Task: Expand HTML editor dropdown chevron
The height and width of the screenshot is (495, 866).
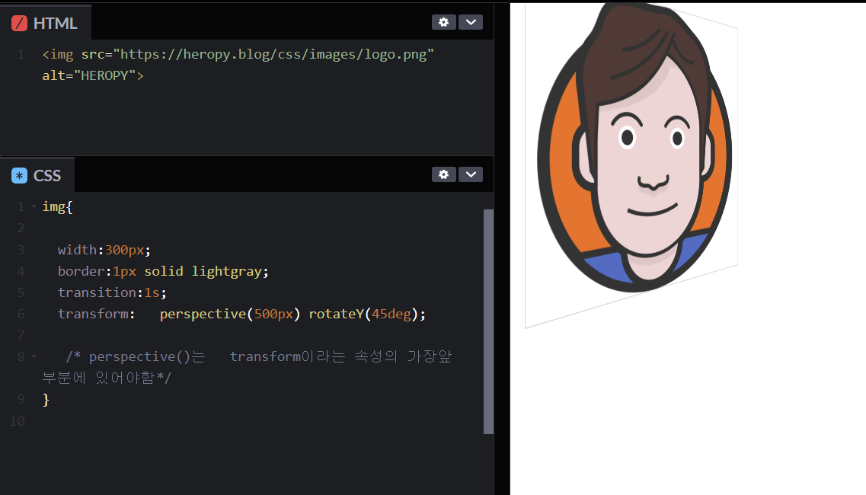Action: [x=471, y=22]
